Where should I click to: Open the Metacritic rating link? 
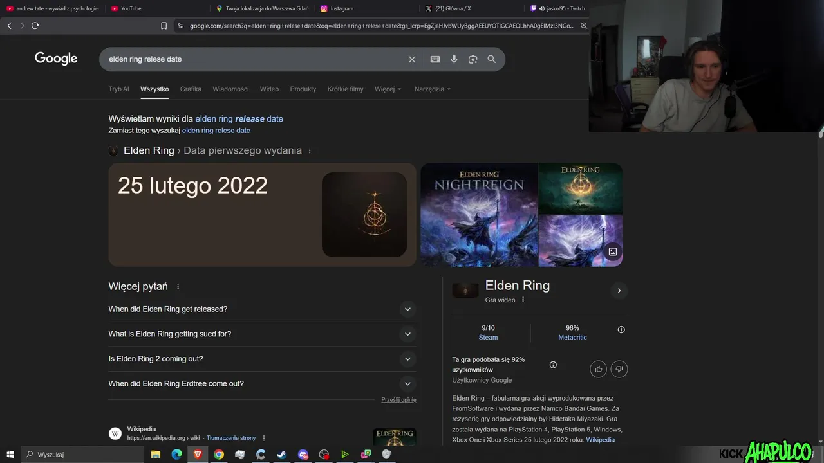pos(572,338)
